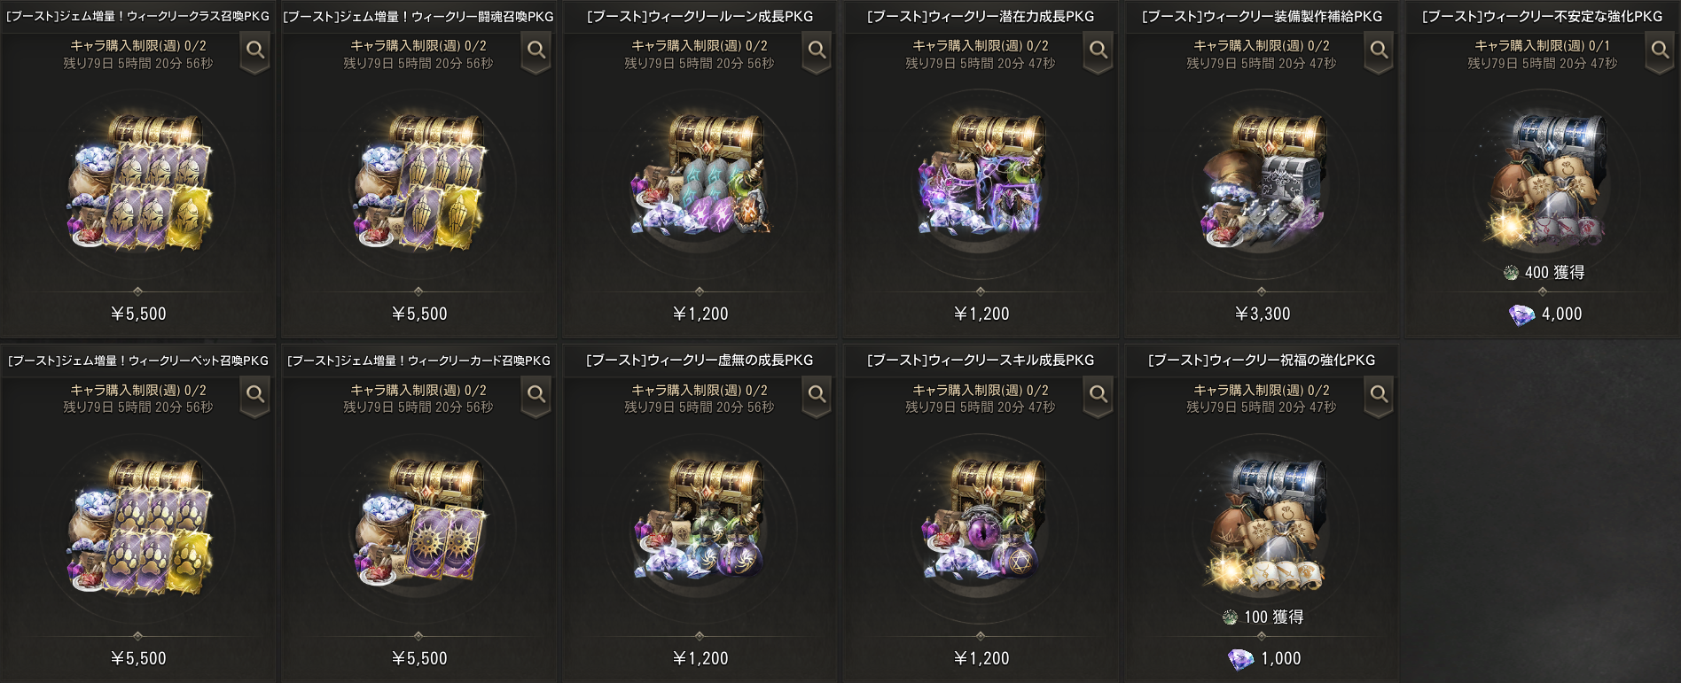The width and height of the screenshot is (1681, 683).
Task: Buy 装備製作補給PKG for ¥3,300
Action: pos(1263,314)
